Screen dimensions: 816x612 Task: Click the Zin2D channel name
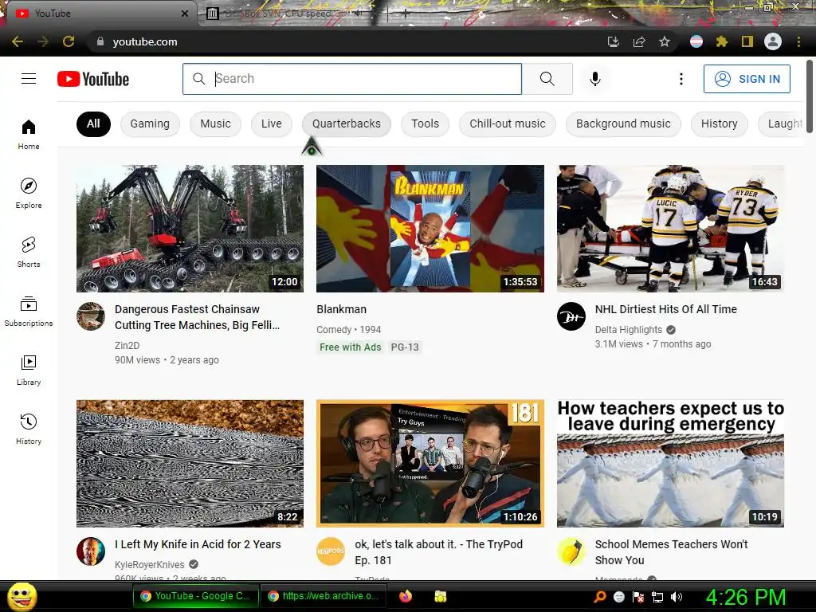click(127, 346)
